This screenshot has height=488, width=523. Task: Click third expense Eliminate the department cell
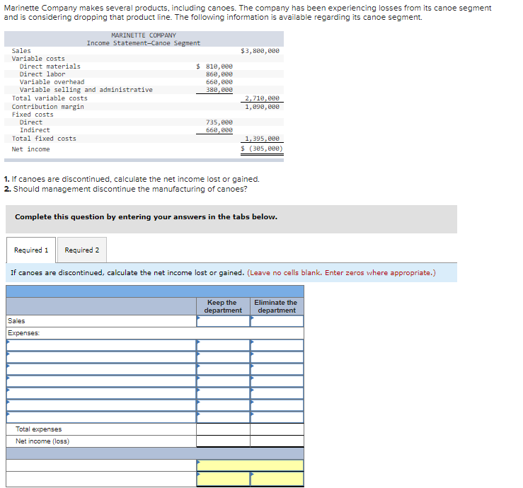[277, 369]
